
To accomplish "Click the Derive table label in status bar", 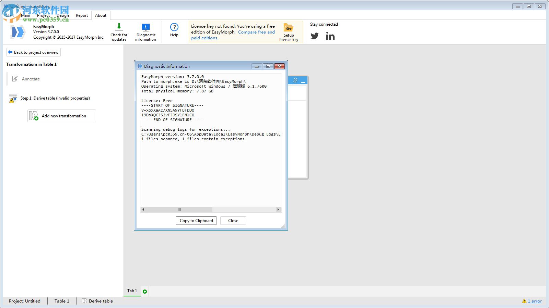I will [101, 301].
